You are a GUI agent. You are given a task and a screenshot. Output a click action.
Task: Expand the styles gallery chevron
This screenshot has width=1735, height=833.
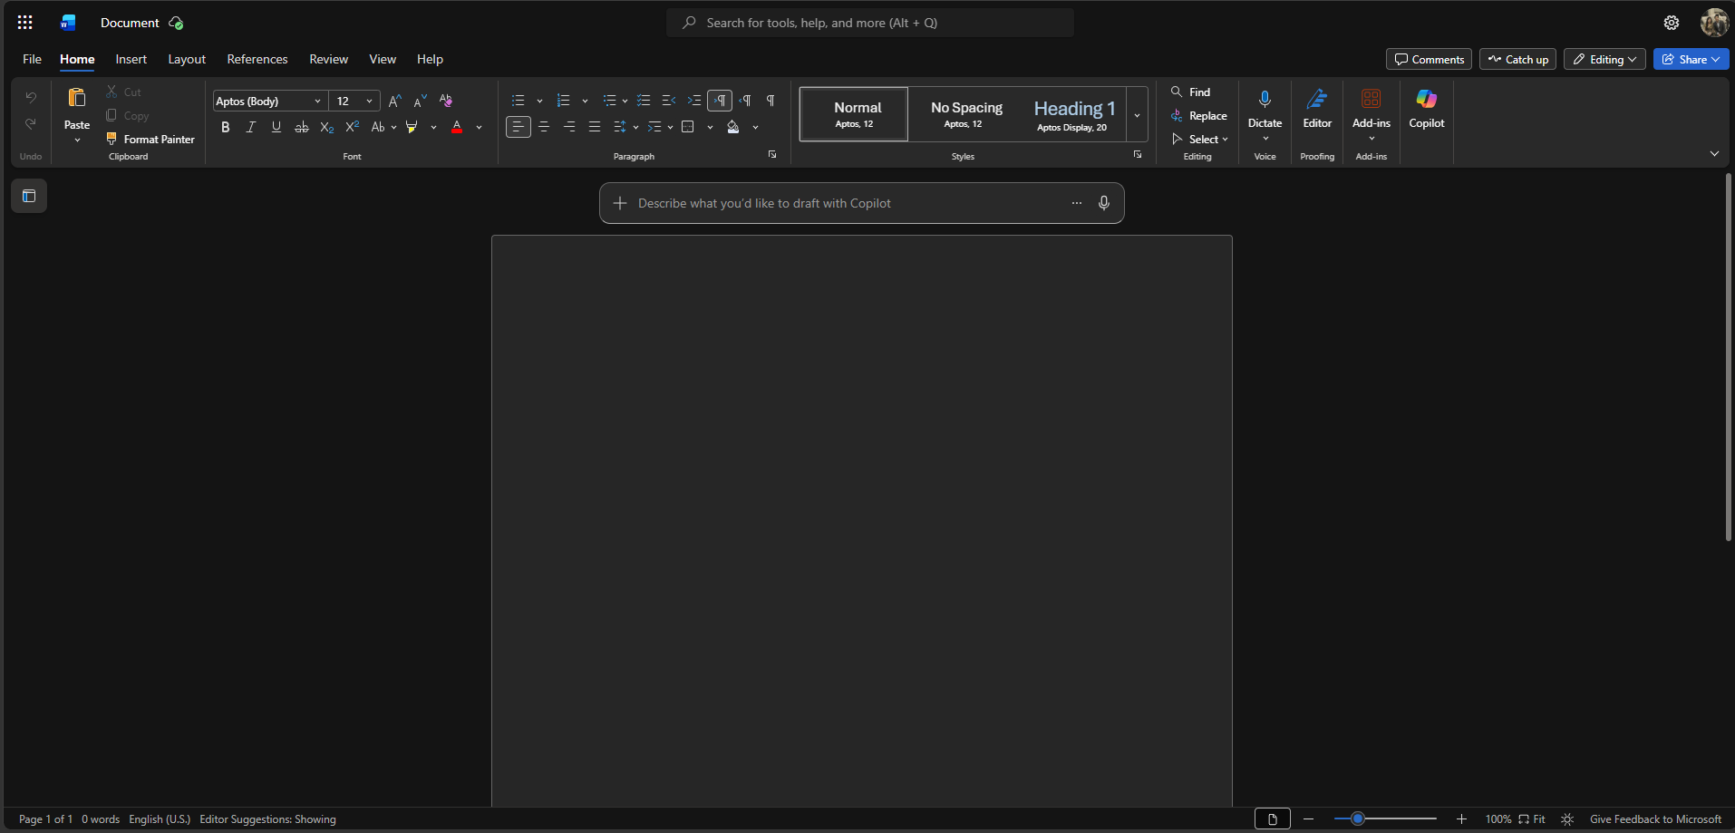point(1137,115)
